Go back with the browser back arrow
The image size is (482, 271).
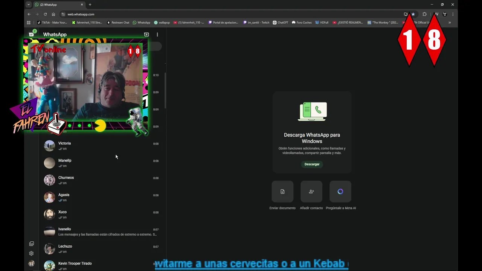click(x=29, y=14)
